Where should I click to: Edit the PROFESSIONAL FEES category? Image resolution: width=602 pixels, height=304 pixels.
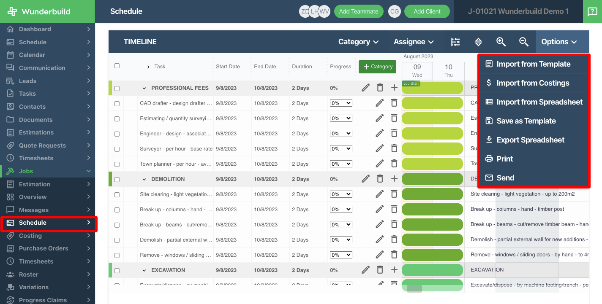click(366, 88)
